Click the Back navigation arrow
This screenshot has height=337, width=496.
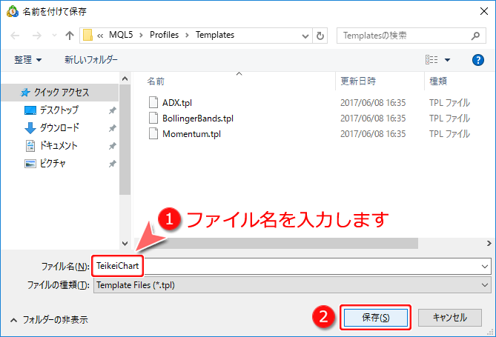tap(15, 36)
